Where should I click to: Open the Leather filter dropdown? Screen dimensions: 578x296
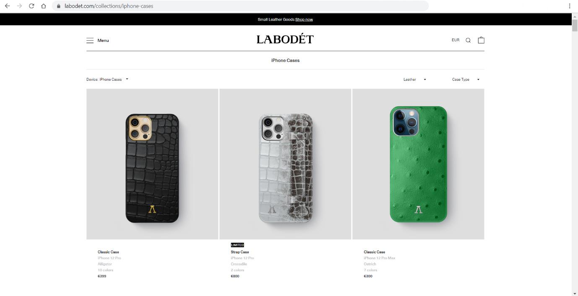[414, 79]
